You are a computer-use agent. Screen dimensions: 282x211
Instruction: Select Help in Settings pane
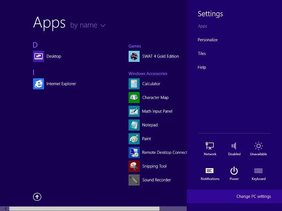pyautogui.click(x=202, y=67)
